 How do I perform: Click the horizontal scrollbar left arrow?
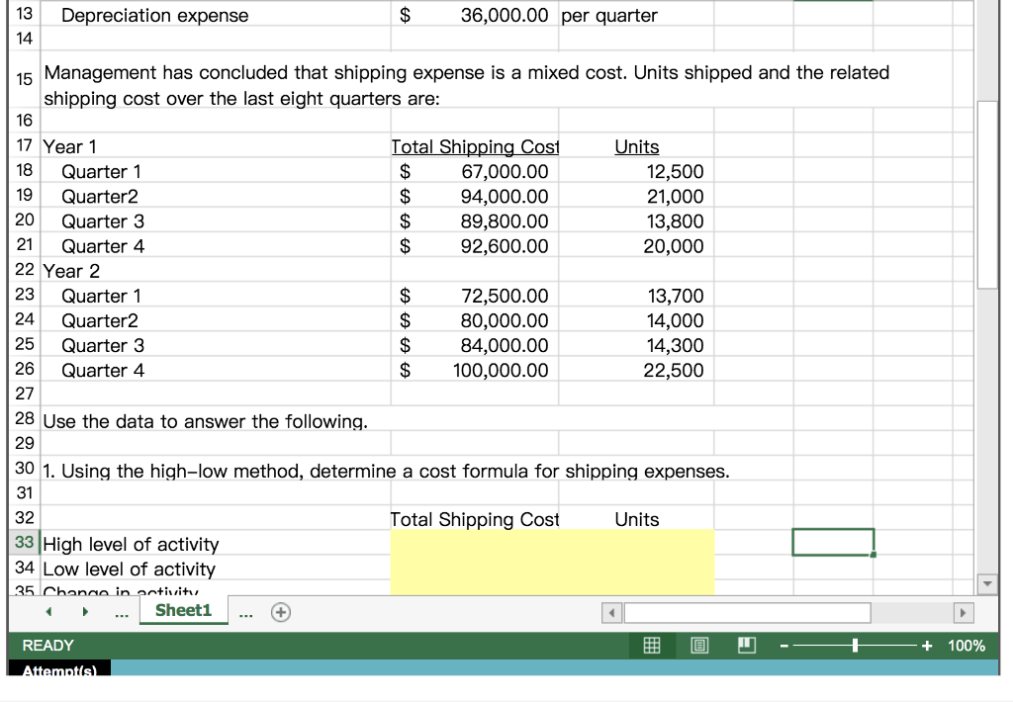tap(610, 612)
